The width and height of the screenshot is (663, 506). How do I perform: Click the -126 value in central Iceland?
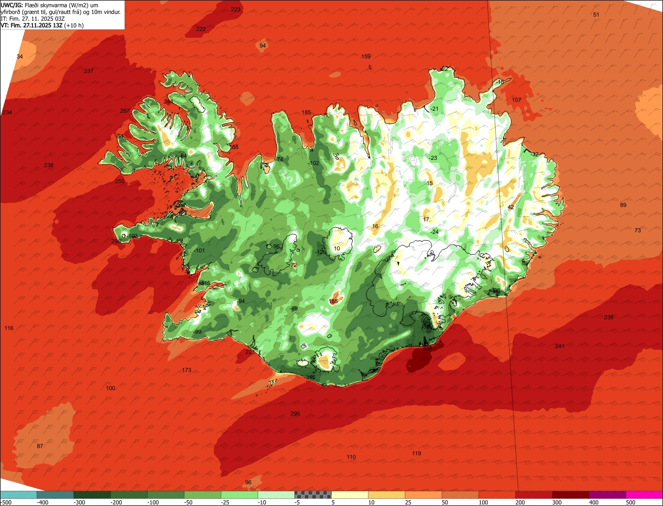tap(321, 252)
